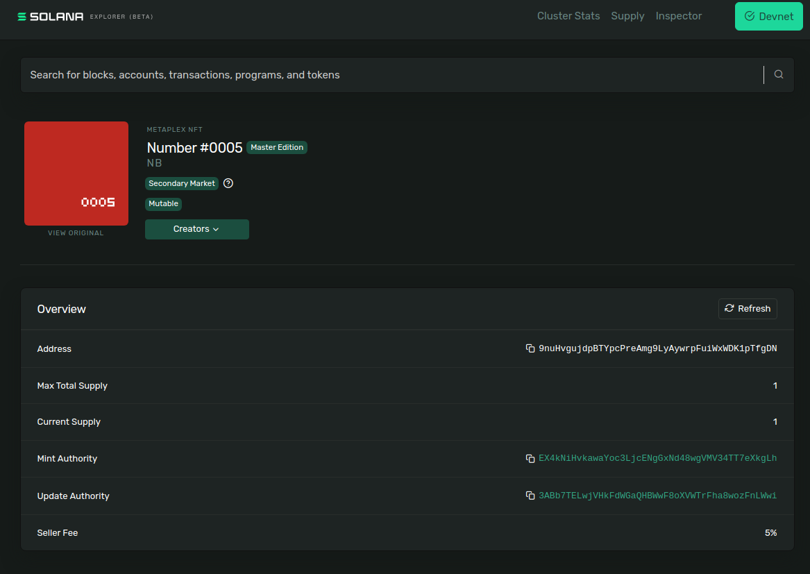The image size is (810, 574).
Task: Click the Seller Fee value 5%
Action: [770, 532]
